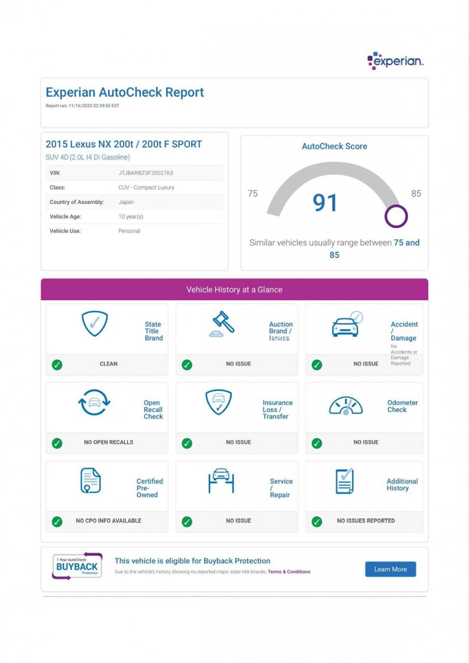The width and height of the screenshot is (469, 663).
Task: Click the Auction Brand gavel icon
Action: tap(222, 324)
